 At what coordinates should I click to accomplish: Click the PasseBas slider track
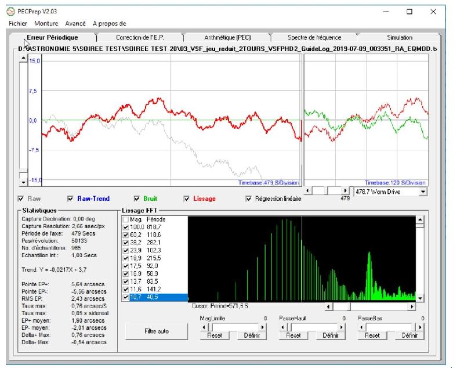(x=390, y=327)
